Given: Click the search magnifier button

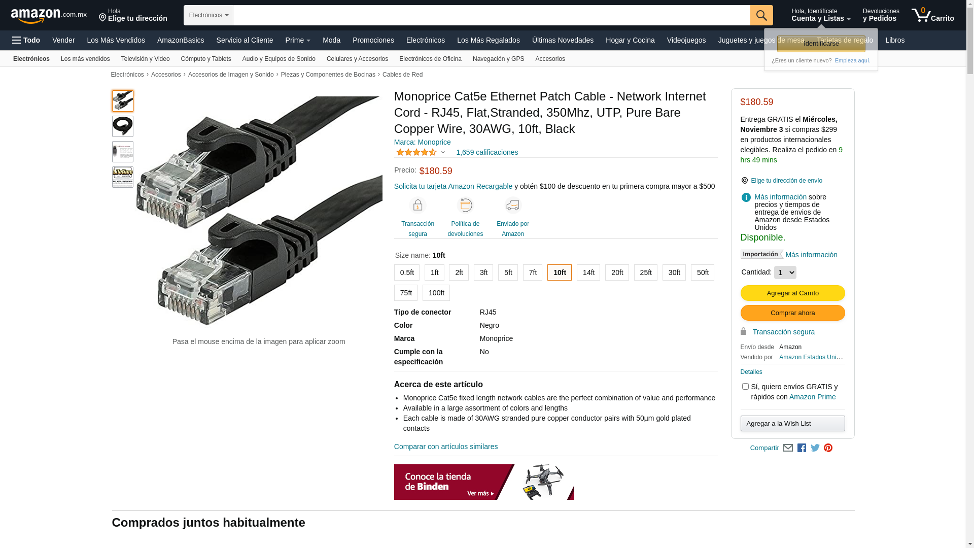Looking at the screenshot, I should 761,15.
